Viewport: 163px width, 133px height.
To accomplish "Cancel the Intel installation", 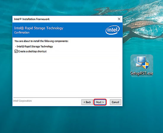I will coord(116,102).
